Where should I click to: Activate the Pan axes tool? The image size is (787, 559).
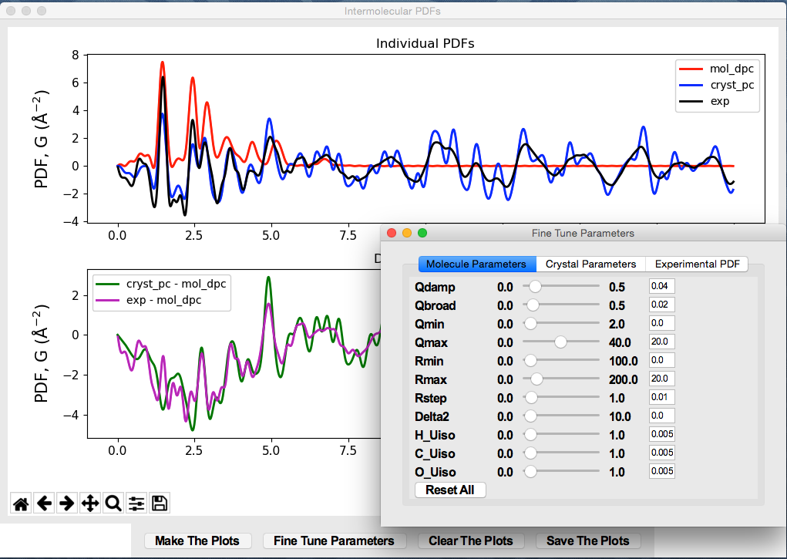90,503
